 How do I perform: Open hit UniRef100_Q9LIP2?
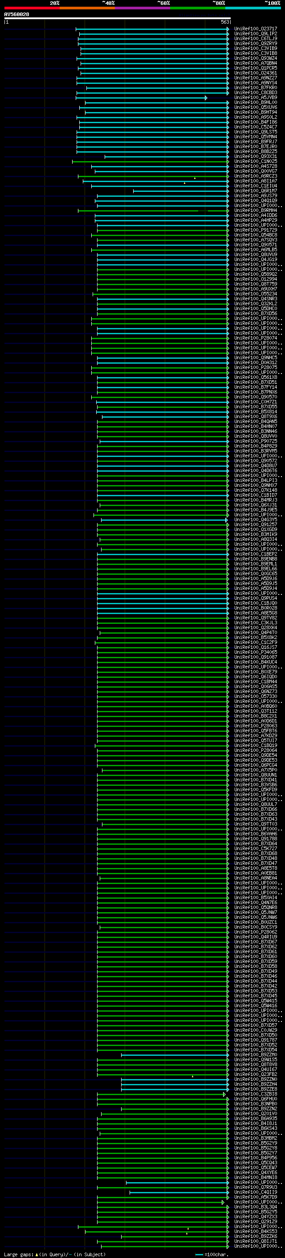click(256, 34)
